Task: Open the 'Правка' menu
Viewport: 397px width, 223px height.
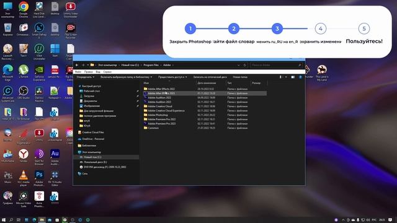Action: pyautogui.click(x=88, y=72)
